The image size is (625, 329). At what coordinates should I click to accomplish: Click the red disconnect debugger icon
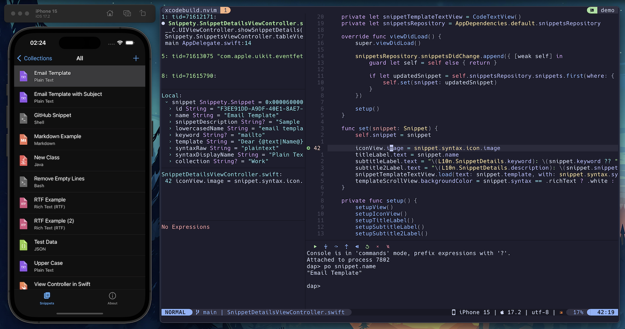pos(388,247)
